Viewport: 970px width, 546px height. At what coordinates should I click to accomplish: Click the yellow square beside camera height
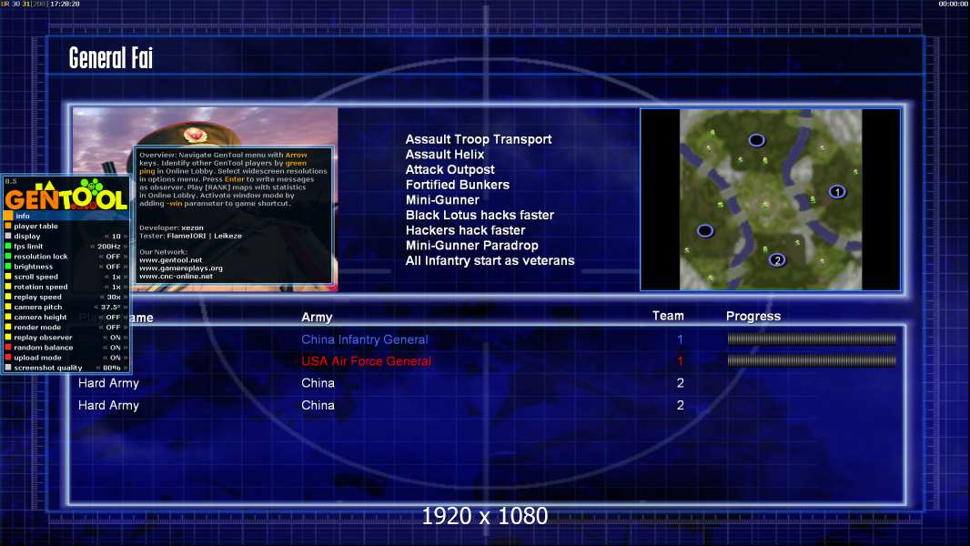pyautogui.click(x=8, y=318)
